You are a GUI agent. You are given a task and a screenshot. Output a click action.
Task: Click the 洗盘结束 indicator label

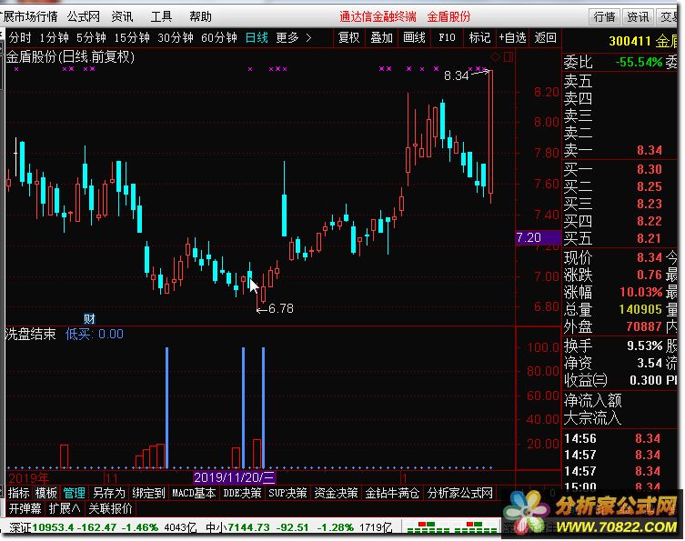31,334
